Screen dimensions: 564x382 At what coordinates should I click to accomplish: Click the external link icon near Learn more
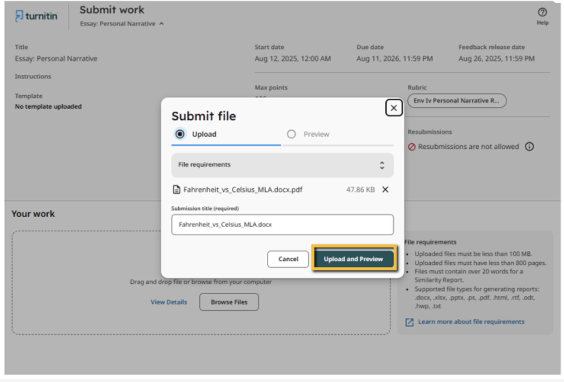point(409,322)
